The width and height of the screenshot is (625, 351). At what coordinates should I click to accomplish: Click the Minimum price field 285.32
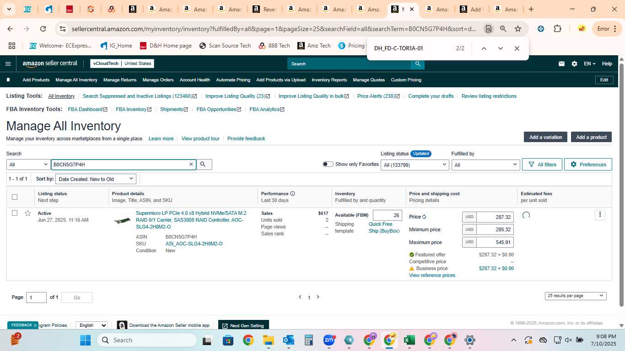495,229
